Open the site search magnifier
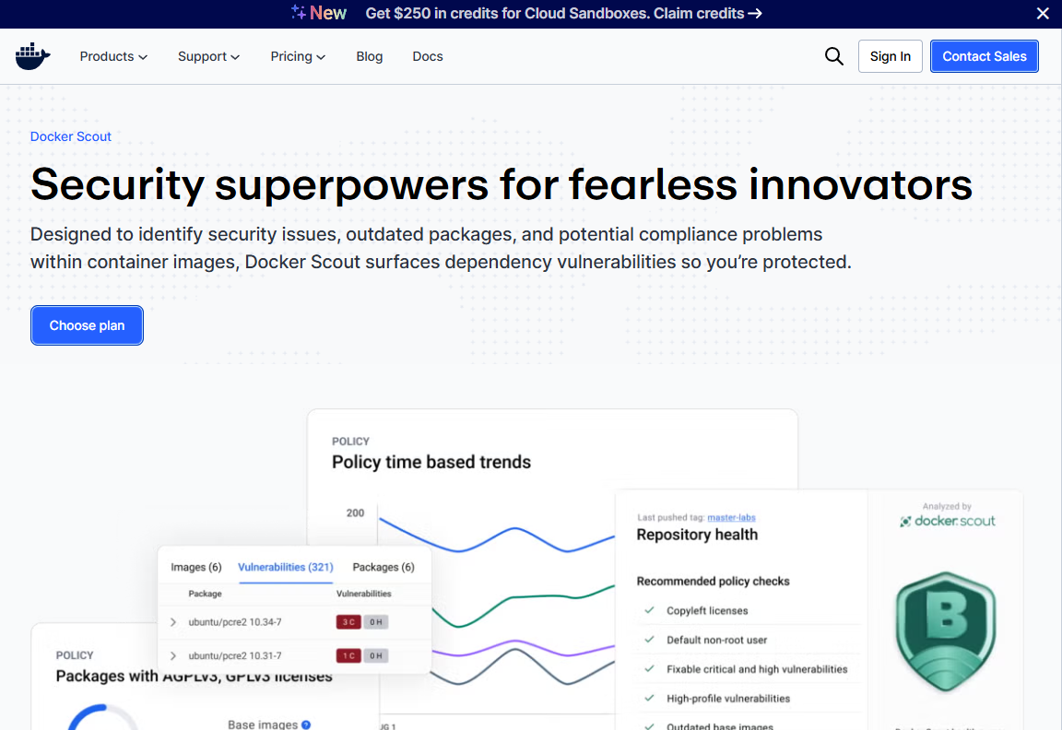1062x730 pixels. point(833,56)
